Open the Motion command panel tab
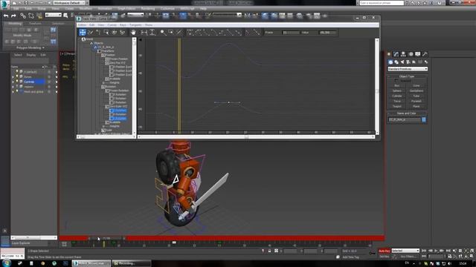 coord(411,54)
